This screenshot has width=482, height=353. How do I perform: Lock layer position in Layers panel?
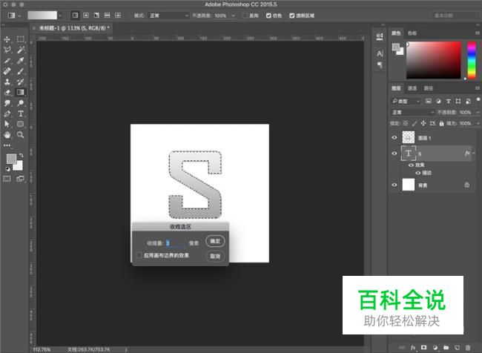(423, 123)
